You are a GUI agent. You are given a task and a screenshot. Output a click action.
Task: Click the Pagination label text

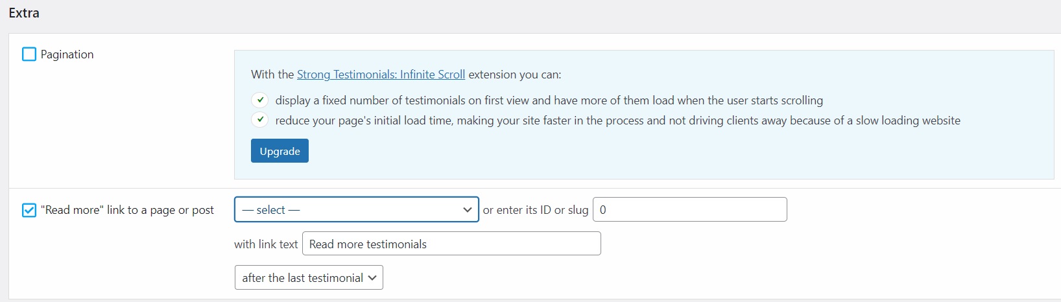(x=67, y=54)
